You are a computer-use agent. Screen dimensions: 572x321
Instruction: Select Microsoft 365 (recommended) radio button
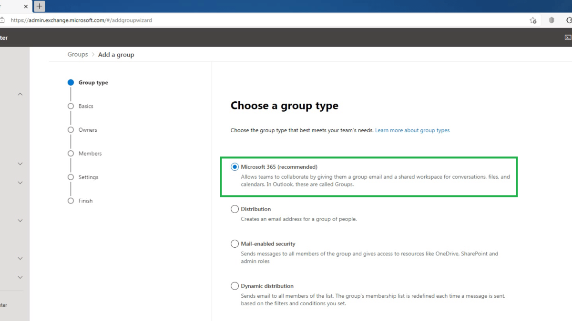pos(235,167)
